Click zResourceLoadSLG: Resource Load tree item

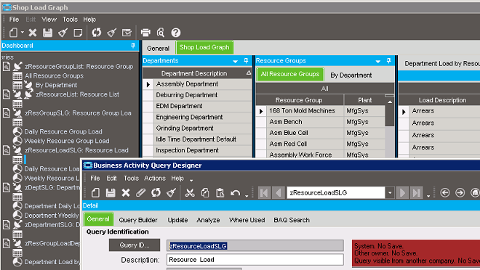coord(76,150)
